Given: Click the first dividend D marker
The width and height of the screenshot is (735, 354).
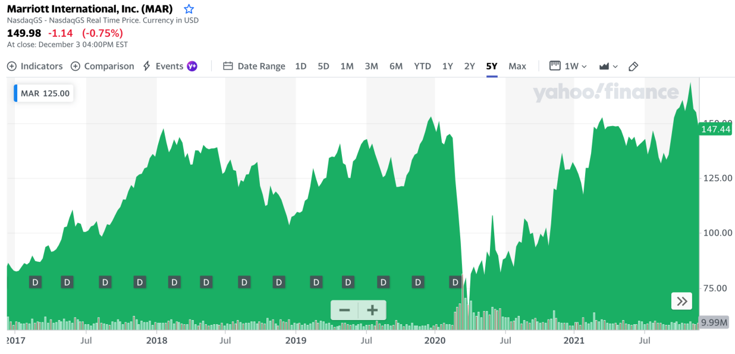Looking at the screenshot, I should 35,282.
